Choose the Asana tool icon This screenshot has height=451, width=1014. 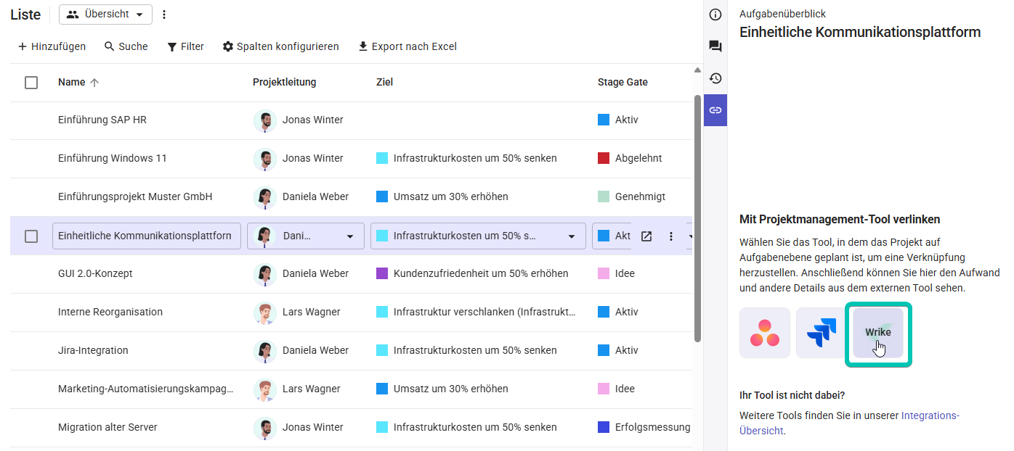click(x=765, y=333)
